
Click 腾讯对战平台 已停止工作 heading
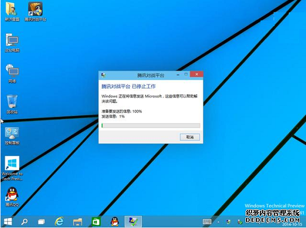point(129,87)
